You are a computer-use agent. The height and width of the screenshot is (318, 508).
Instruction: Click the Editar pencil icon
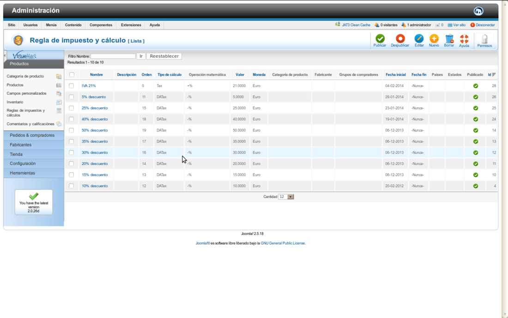coord(419,38)
